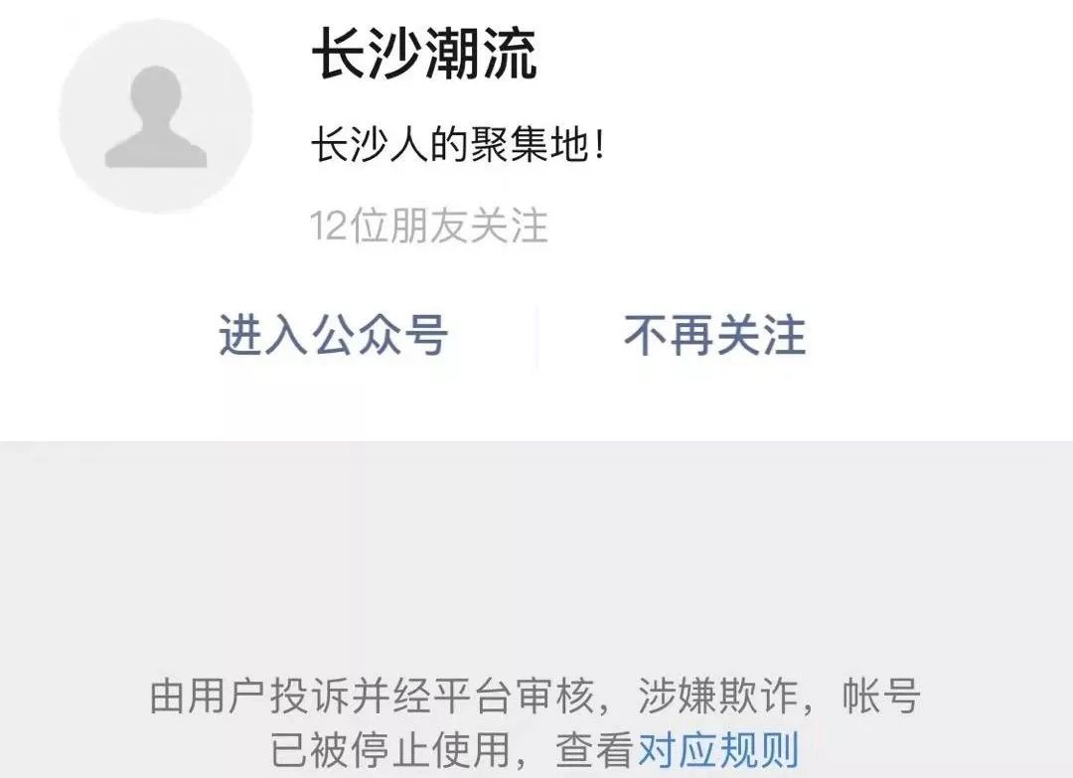
Task: Select the number 12 in the follower count
Action: click(329, 227)
